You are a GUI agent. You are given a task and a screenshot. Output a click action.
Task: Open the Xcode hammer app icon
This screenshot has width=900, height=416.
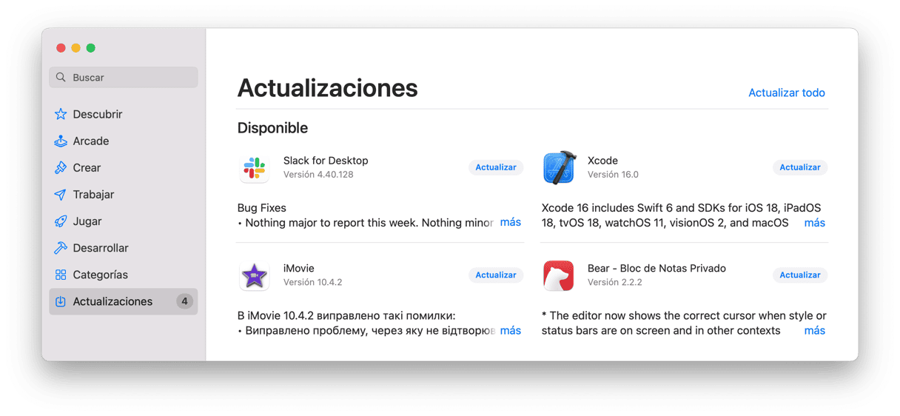[x=559, y=168]
